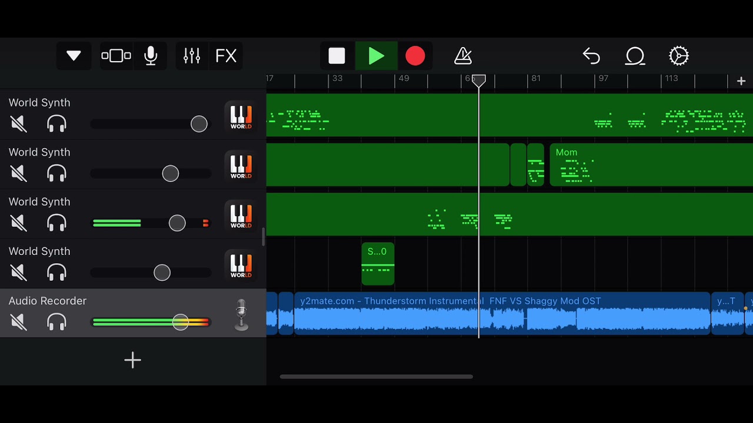Start playback with green play button
The height and width of the screenshot is (423, 753).
click(376, 56)
